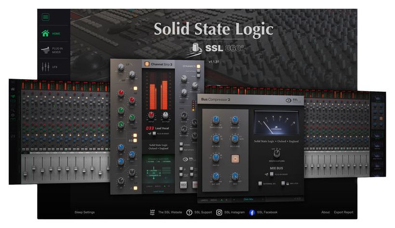This screenshot has width=395, height=228.
Task: Click the Release knob on Bus Compressor
Action: point(235,138)
